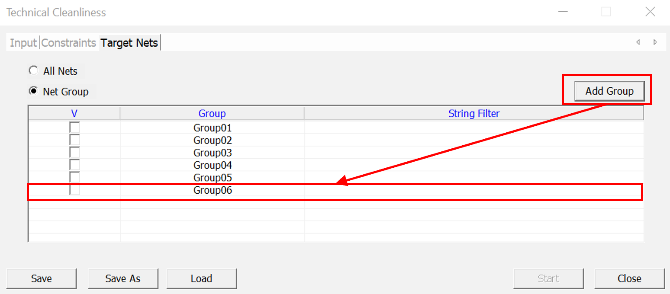The width and height of the screenshot is (670, 294).
Task: Enable the checkbox for Group01
Action: coord(74,128)
